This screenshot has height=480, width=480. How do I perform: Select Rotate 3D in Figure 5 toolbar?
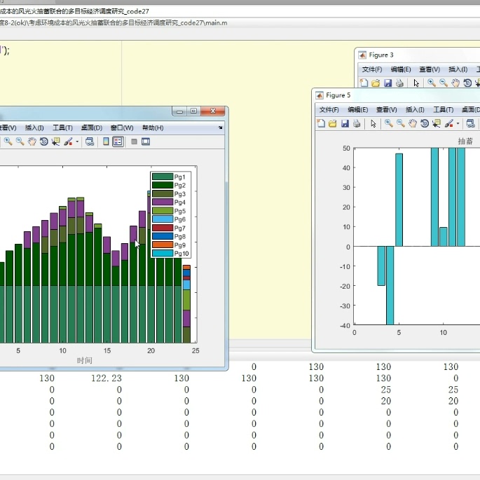point(425,123)
